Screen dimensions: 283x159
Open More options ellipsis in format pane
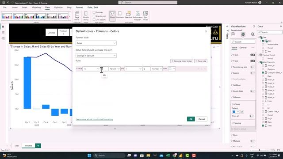pos(252,48)
